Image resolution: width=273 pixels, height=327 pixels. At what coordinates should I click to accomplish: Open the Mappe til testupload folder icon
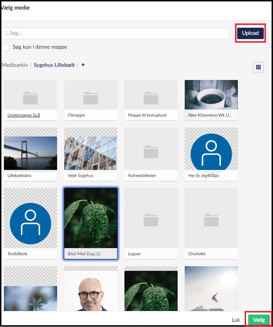coord(151,98)
